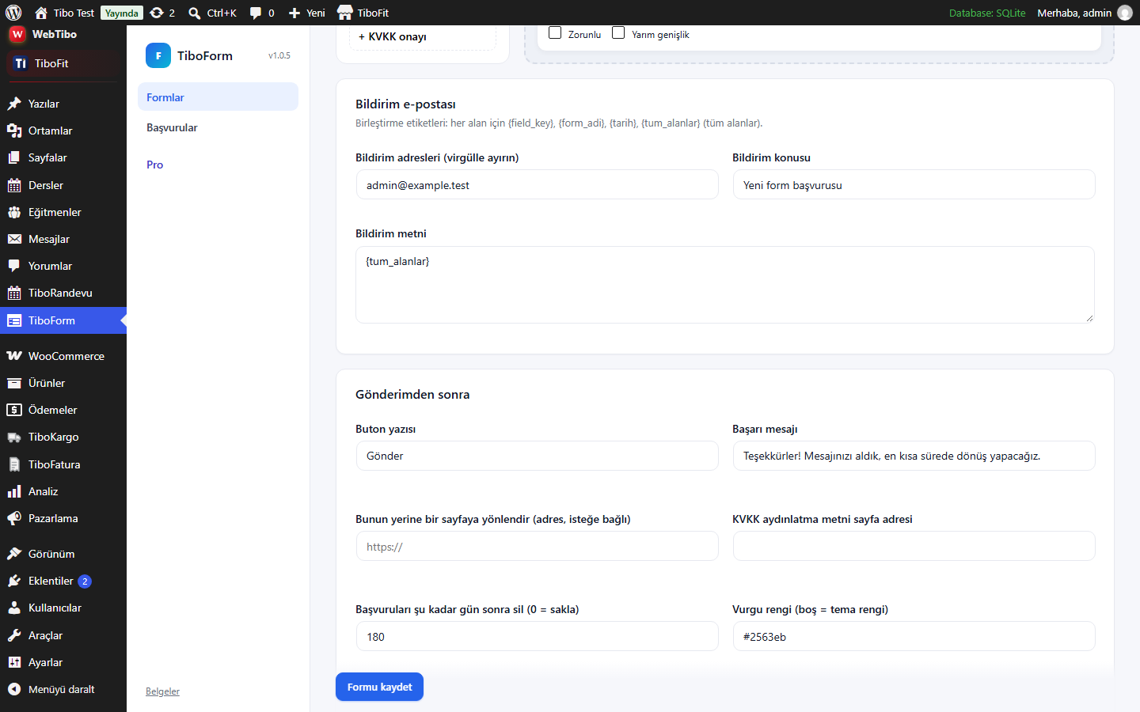The image size is (1140, 712).
Task: Tick the Yarım genişlik checkbox
Action: (618, 32)
